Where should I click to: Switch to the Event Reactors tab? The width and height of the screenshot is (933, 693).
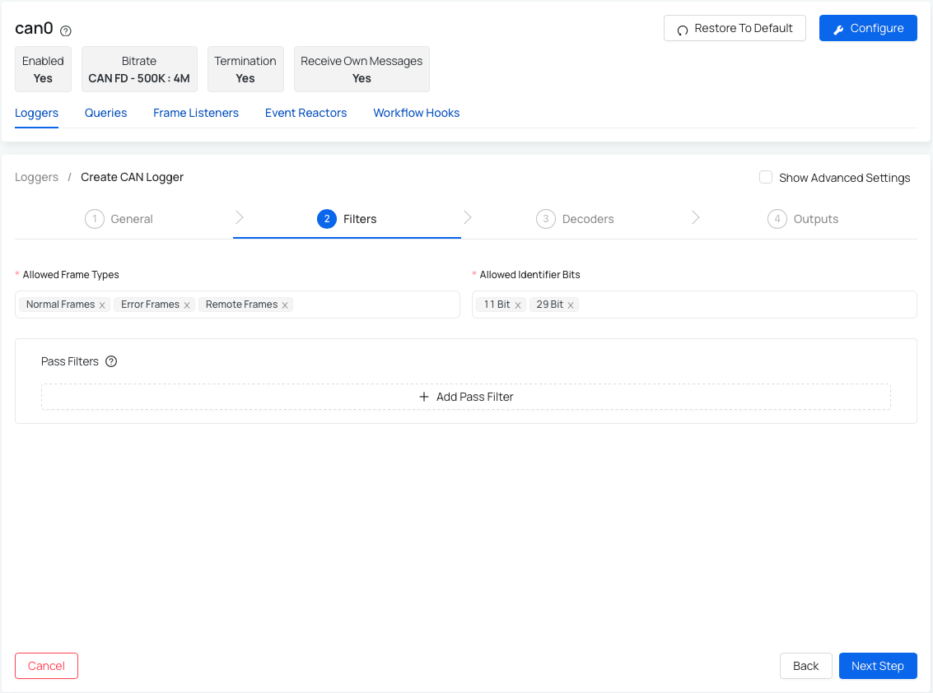pos(306,113)
